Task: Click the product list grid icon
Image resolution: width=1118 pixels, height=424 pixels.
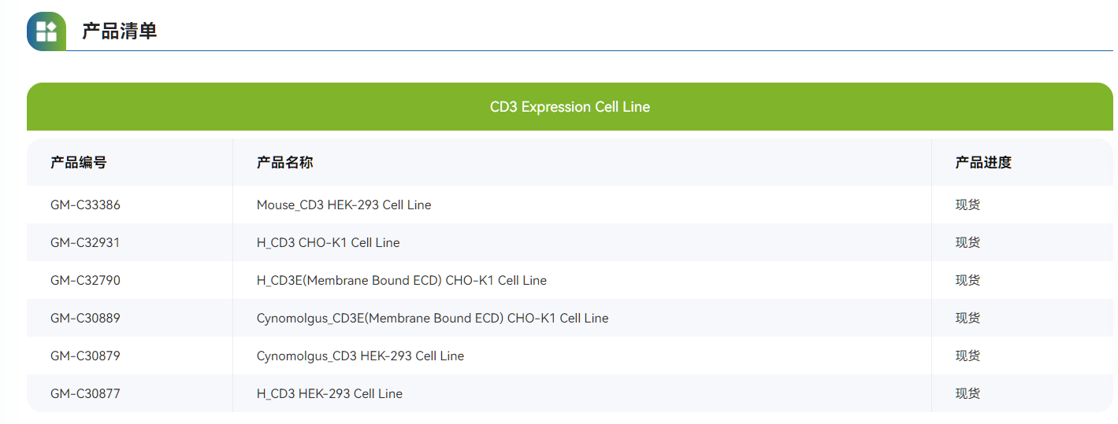Action: [46, 31]
